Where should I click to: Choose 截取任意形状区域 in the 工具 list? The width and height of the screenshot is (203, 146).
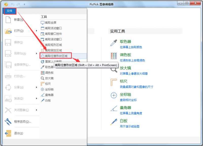coord(57,56)
